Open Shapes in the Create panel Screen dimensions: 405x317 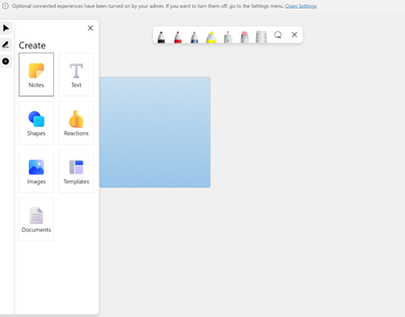(x=37, y=122)
